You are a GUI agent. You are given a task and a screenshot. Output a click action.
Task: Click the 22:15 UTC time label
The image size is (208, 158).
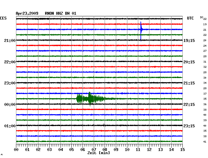click(189, 105)
